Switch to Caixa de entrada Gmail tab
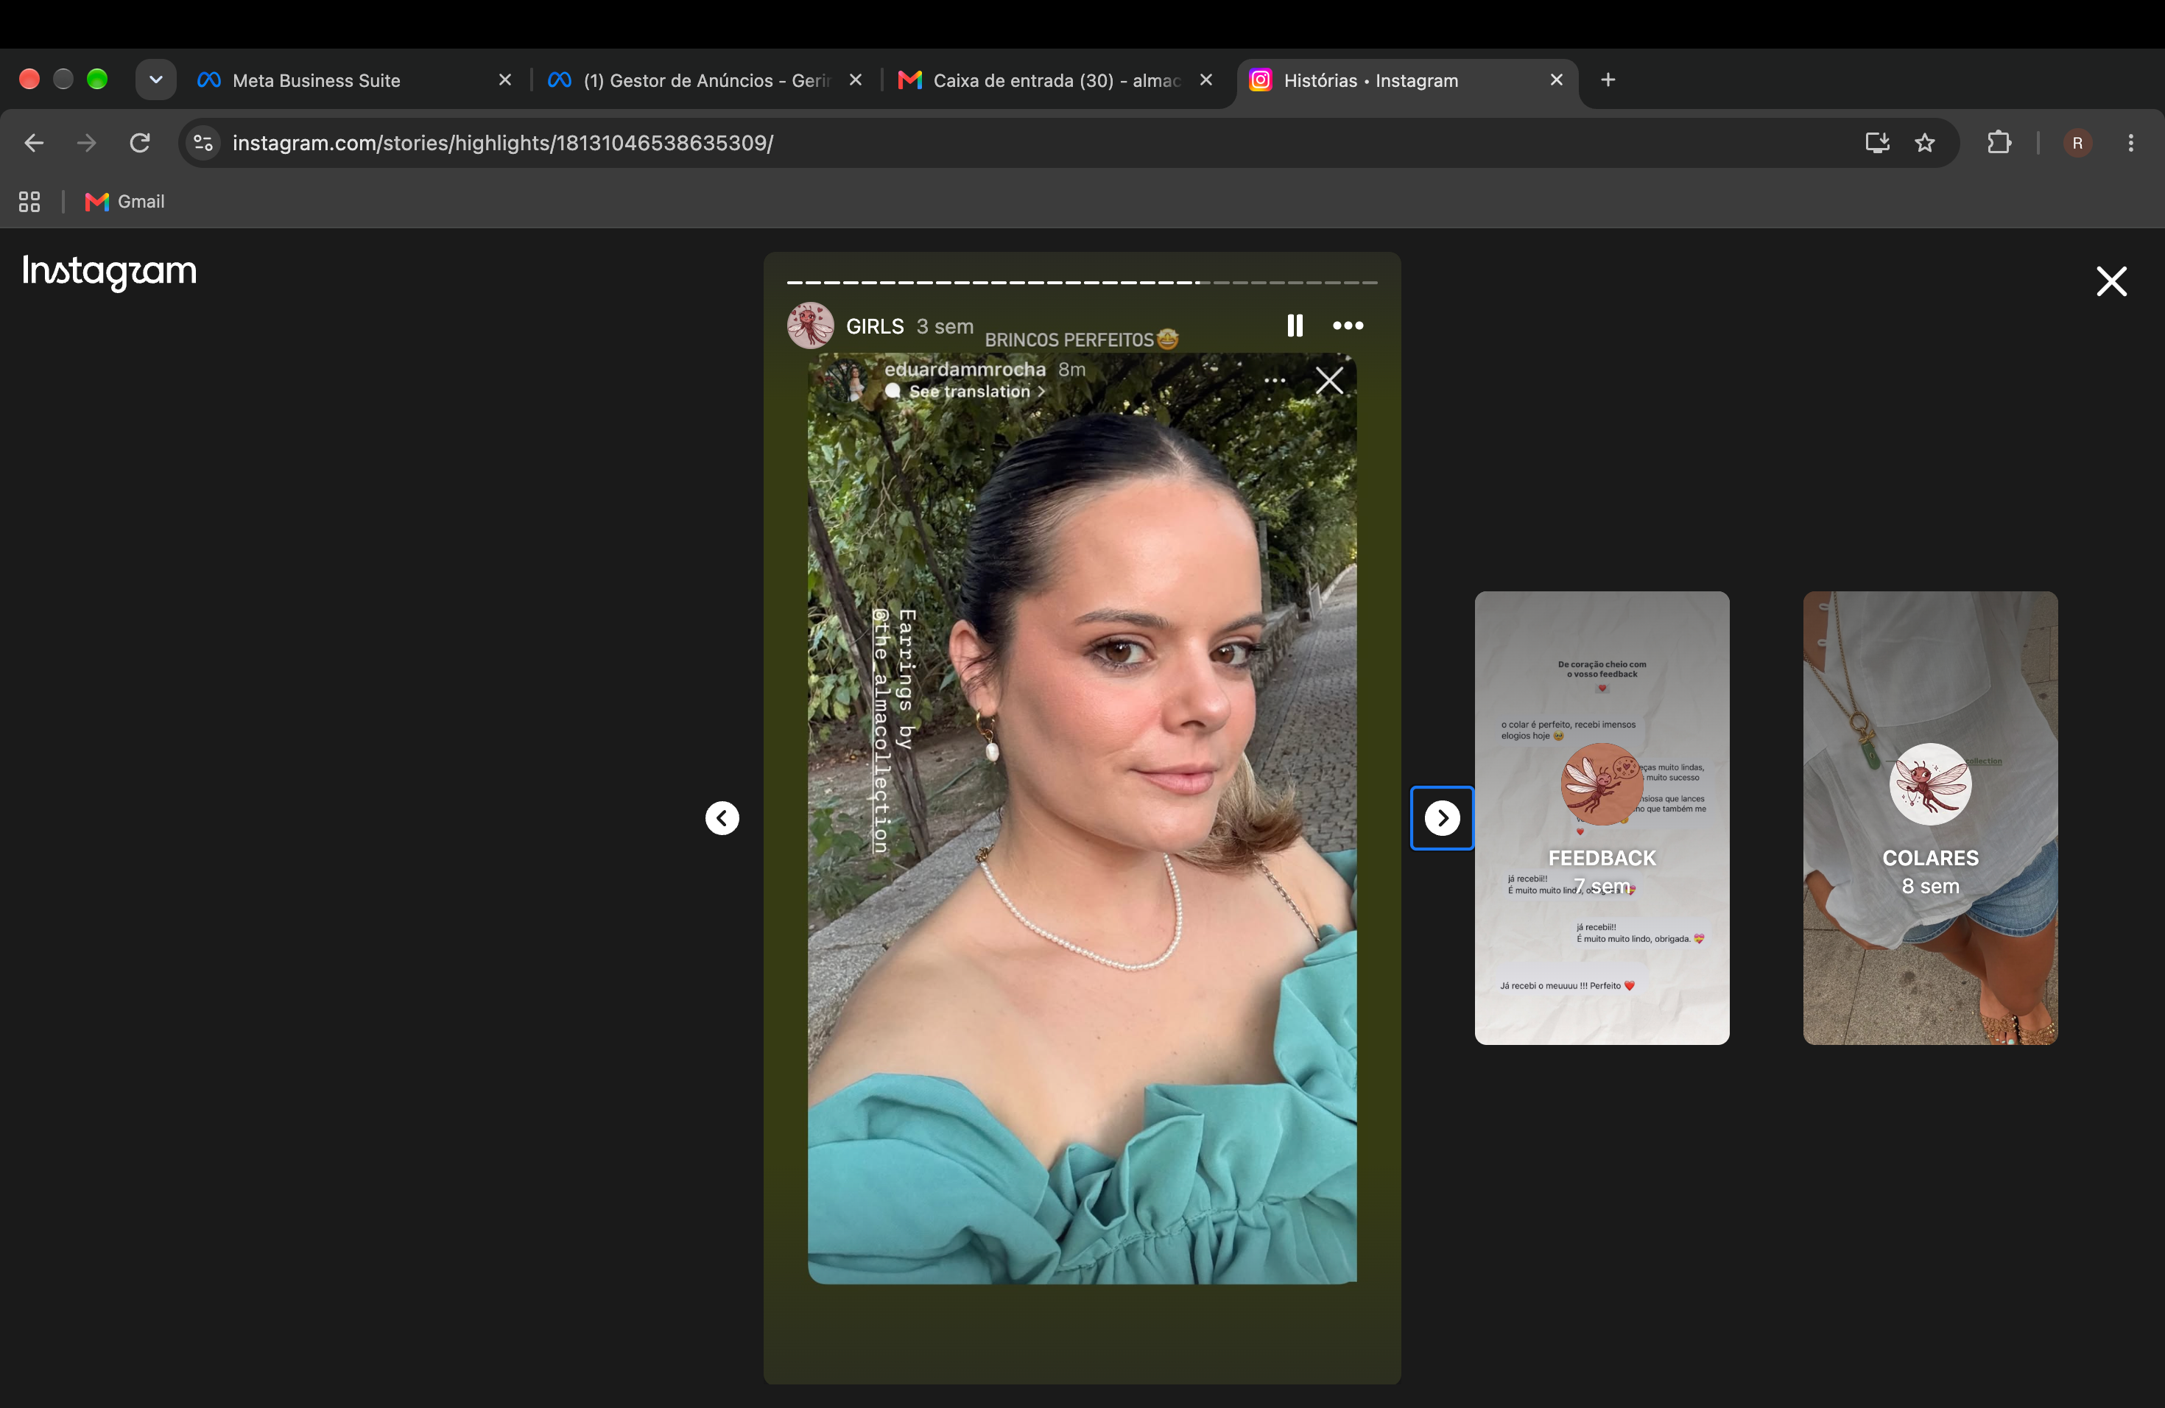Image resolution: width=2165 pixels, height=1408 pixels. tap(1056, 80)
